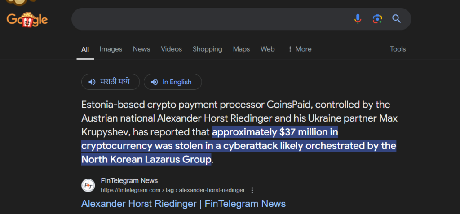Open Alexander Horst Riedinger FinTelegram News link
This screenshot has height=214, width=460.
(183, 203)
